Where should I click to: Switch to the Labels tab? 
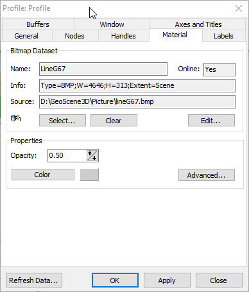(223, 36)
